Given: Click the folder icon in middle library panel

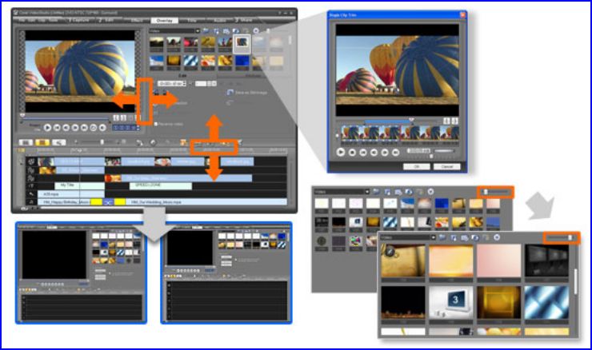Looking at the screenshot, I should [376, 192].
